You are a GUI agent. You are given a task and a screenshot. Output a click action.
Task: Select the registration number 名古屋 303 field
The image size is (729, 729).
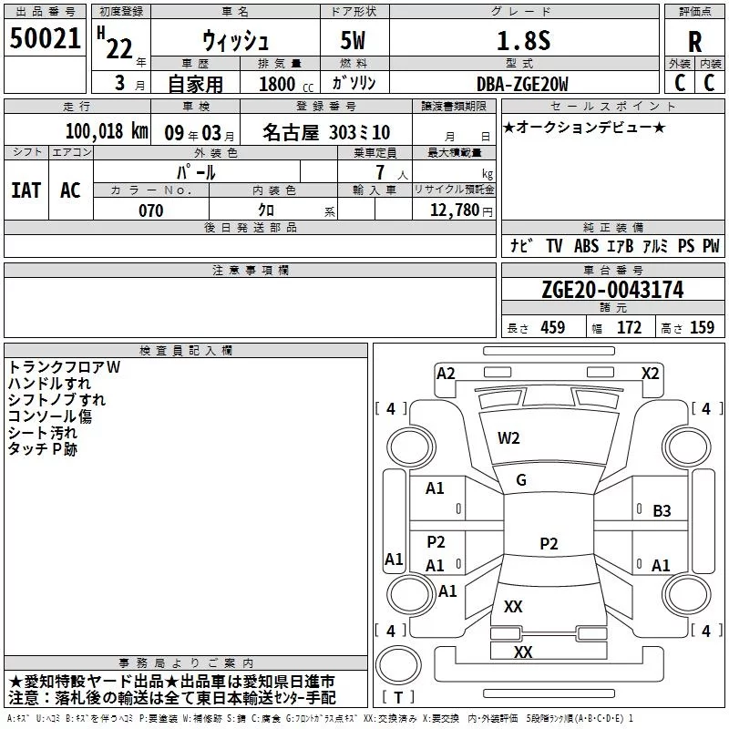[326, 132]
